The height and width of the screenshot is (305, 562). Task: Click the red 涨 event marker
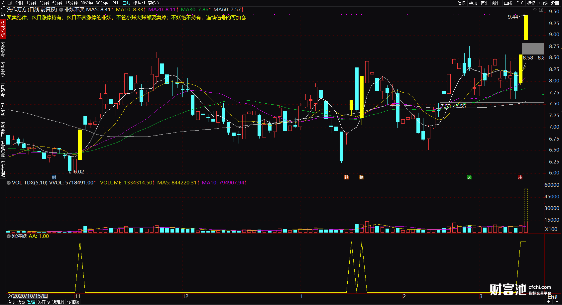[x=520, y=177]
